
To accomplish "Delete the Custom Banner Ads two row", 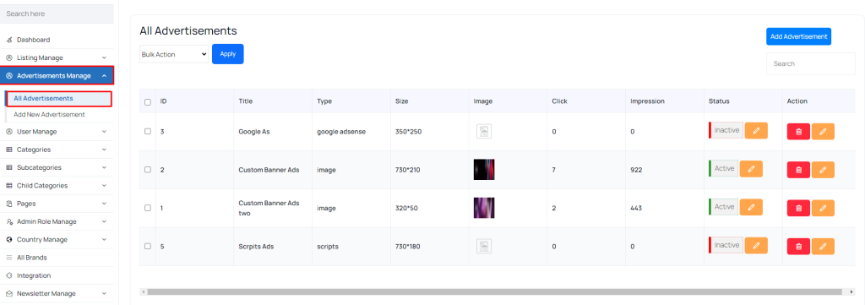I will click(x=798, y=208).
